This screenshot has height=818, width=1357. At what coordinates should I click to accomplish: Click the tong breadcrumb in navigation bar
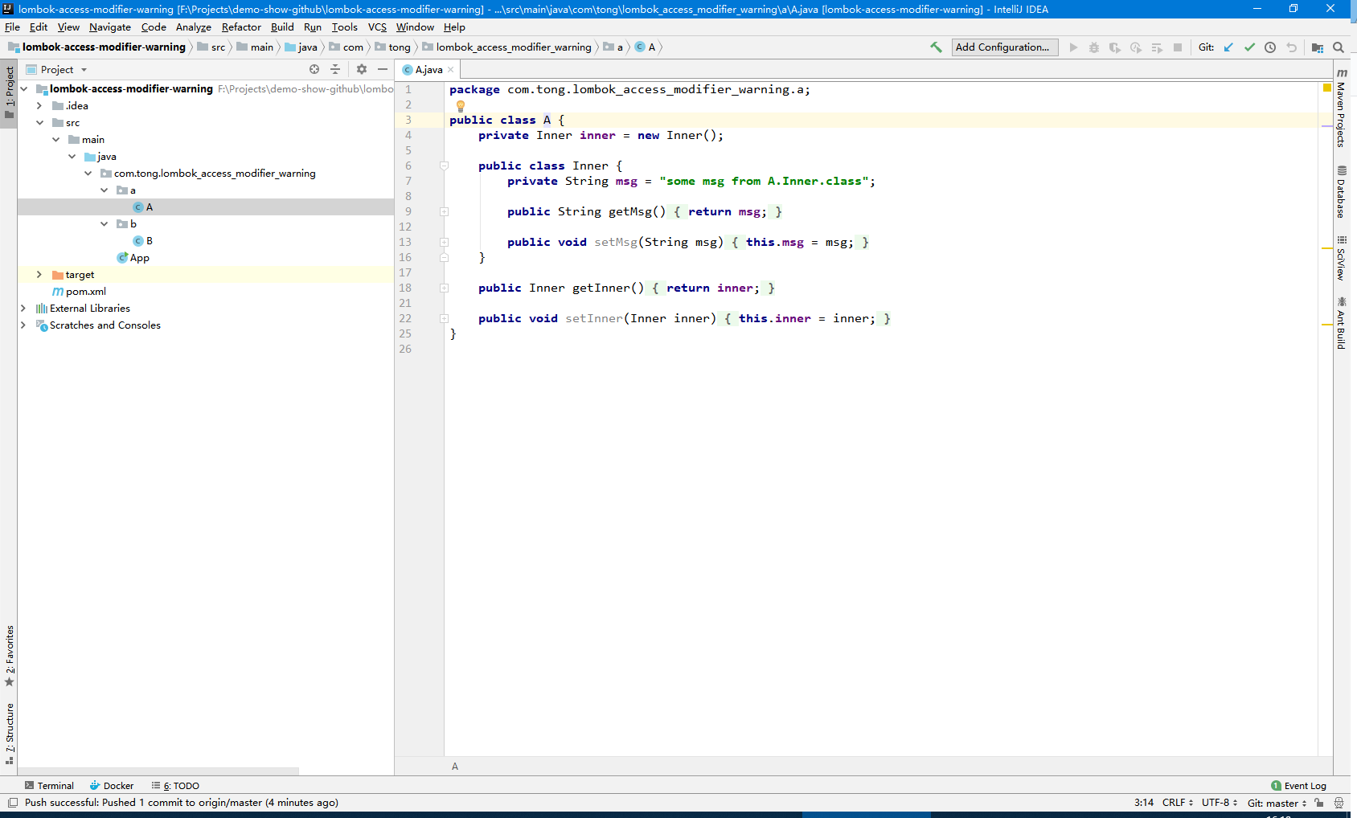tap(392, 47)
